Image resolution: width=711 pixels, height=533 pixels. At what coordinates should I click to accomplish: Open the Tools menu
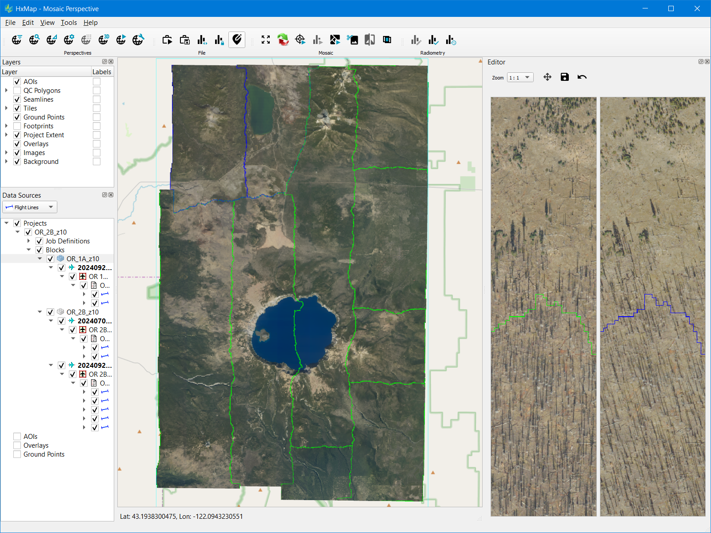click(x=68, y=23)
